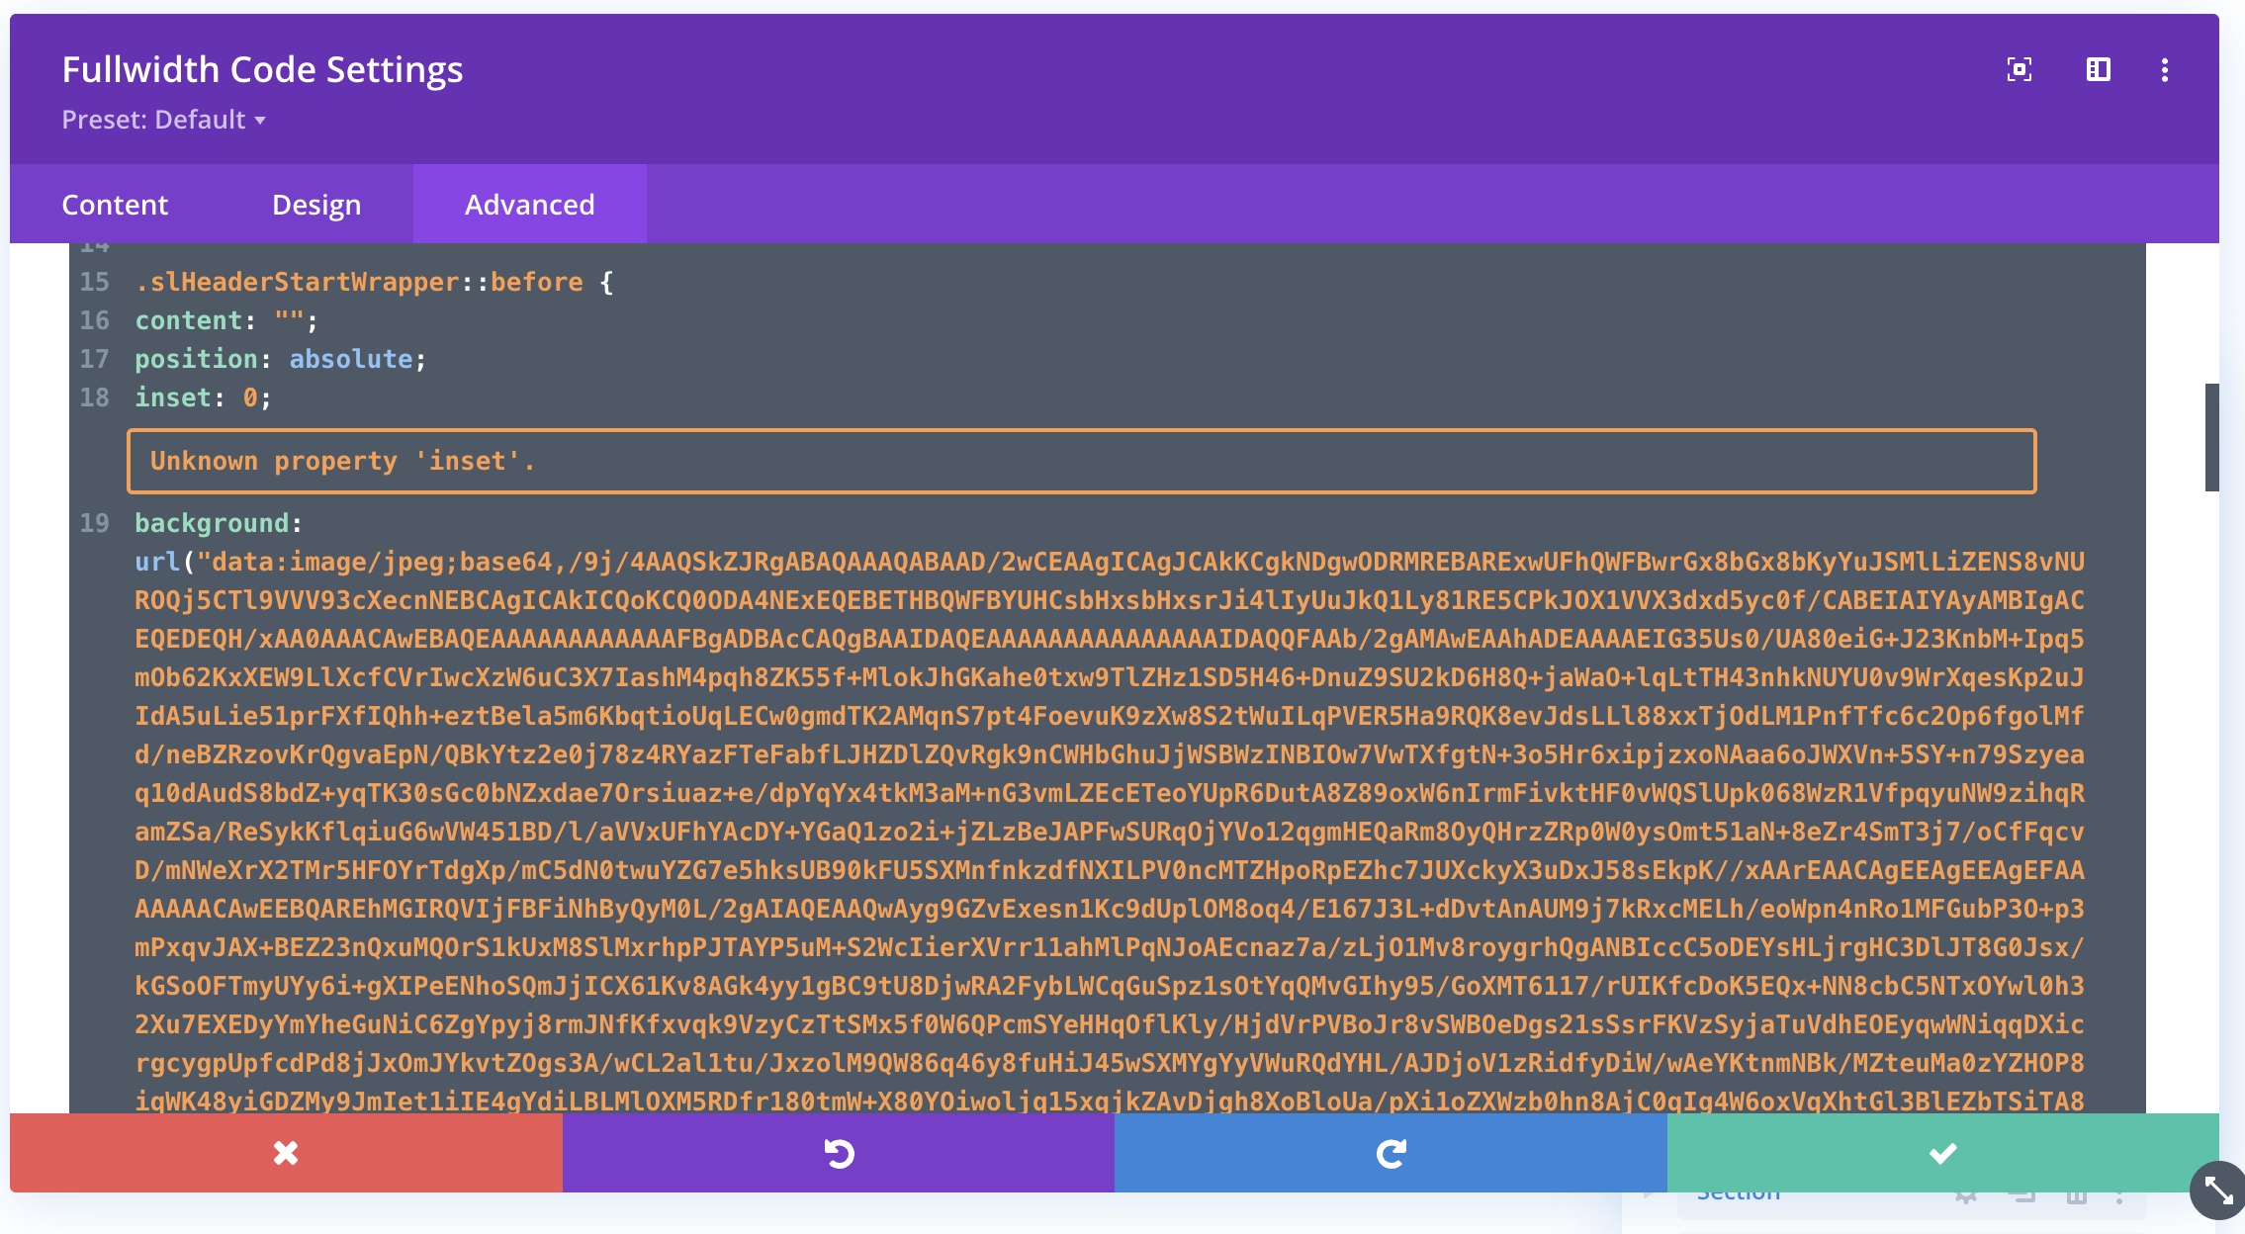This screenshot has width=2245, height=1234.
Task: Open the Preset: Default dropdown
Action: [x=163, y=120]
